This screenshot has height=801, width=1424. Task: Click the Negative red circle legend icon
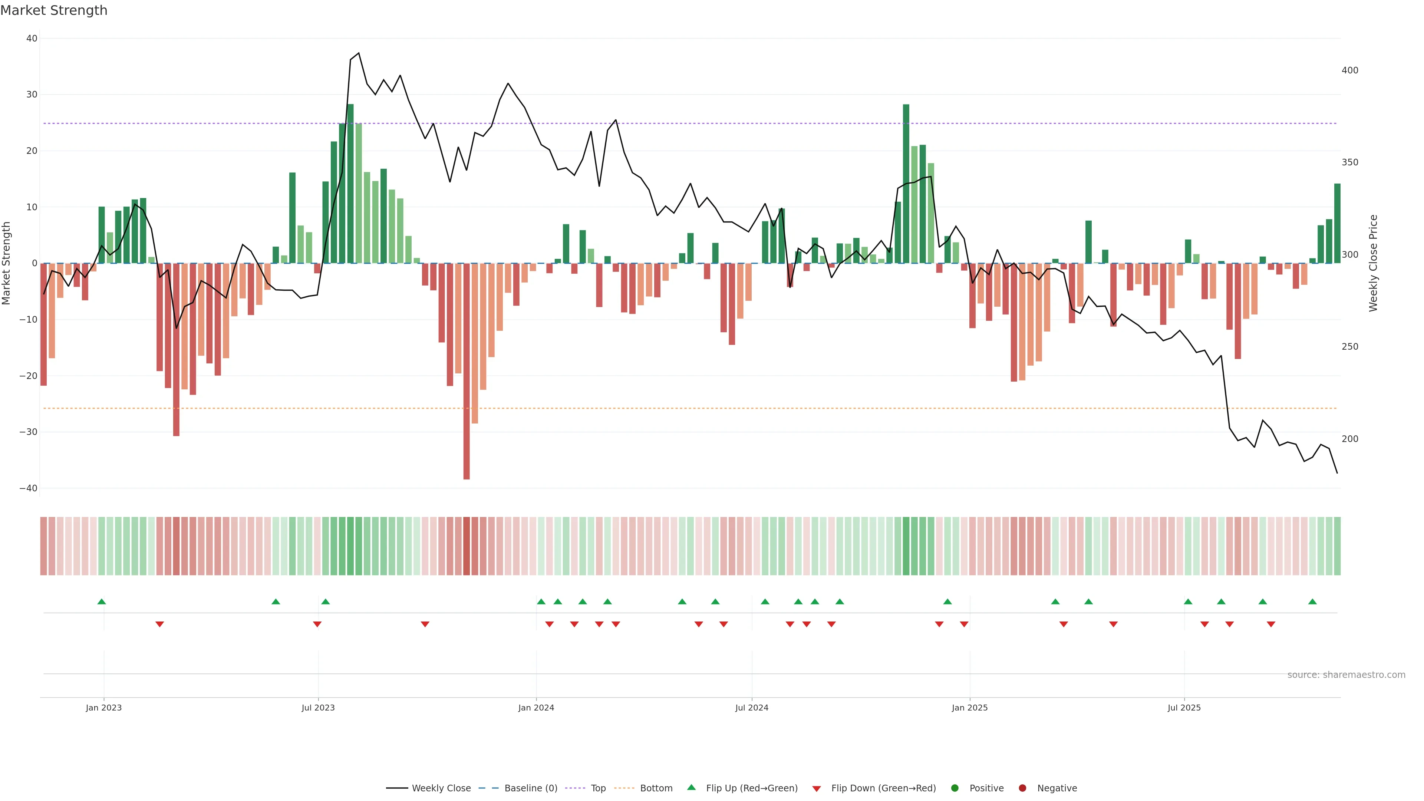pyautogui.click(x=1022, y=788)
